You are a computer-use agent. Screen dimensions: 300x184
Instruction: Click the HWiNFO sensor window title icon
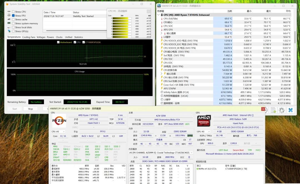(159, 6)
